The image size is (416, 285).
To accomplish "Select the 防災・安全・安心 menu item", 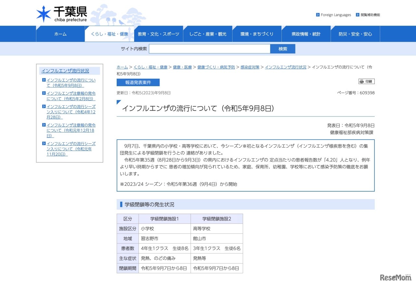I will 355,34.
